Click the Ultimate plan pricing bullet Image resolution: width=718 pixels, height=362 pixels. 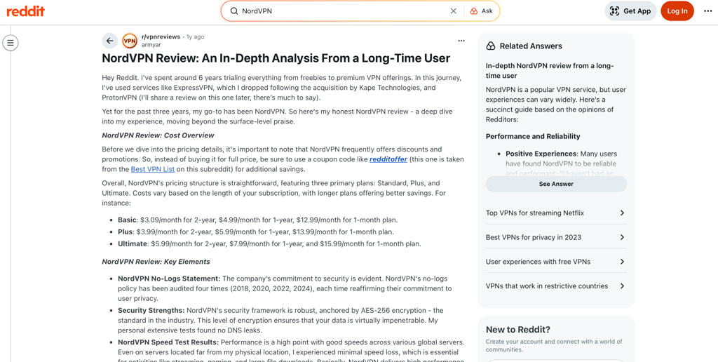(x=269, y=243)
